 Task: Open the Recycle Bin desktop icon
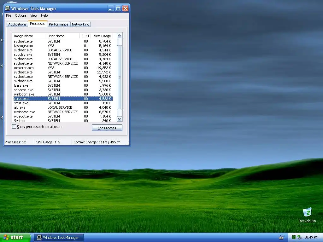(x=307, y=215)
